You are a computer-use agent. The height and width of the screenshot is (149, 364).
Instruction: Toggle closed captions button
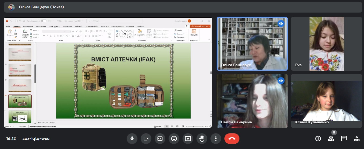pos(160,139)
